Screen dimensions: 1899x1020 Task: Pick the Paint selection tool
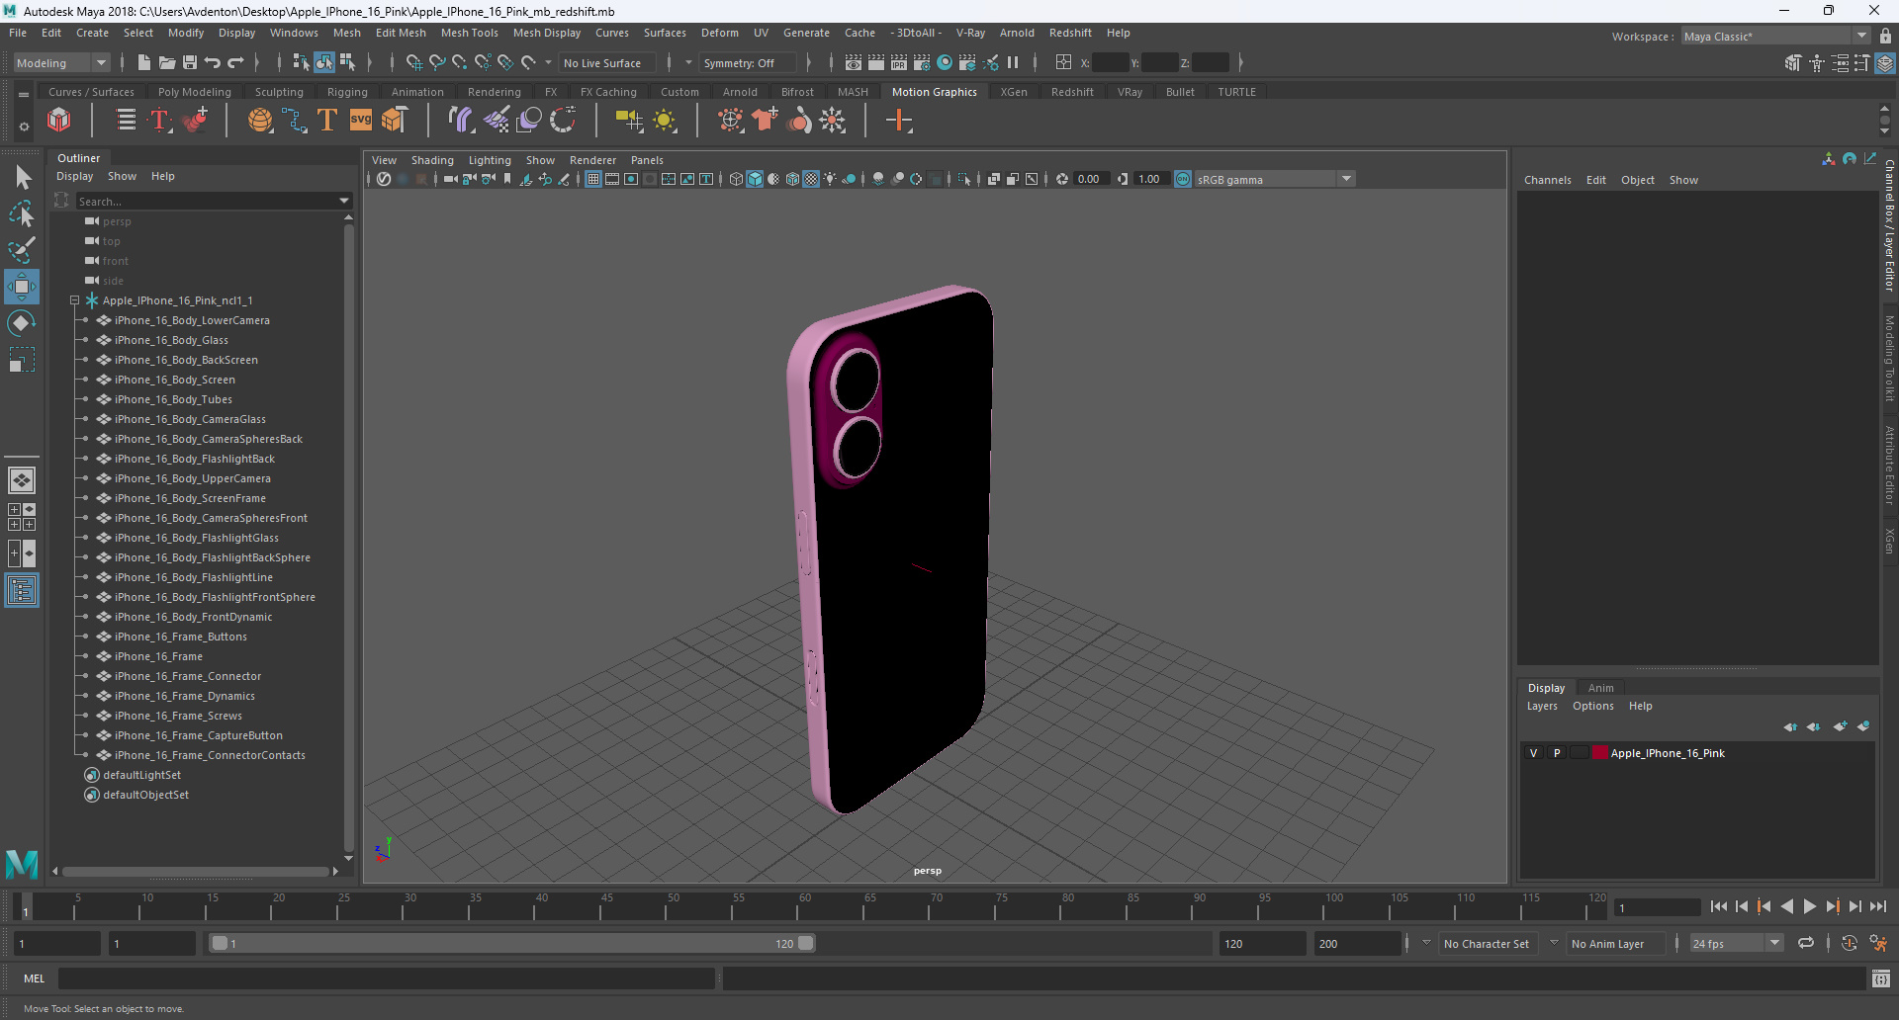tap(22, 249)
